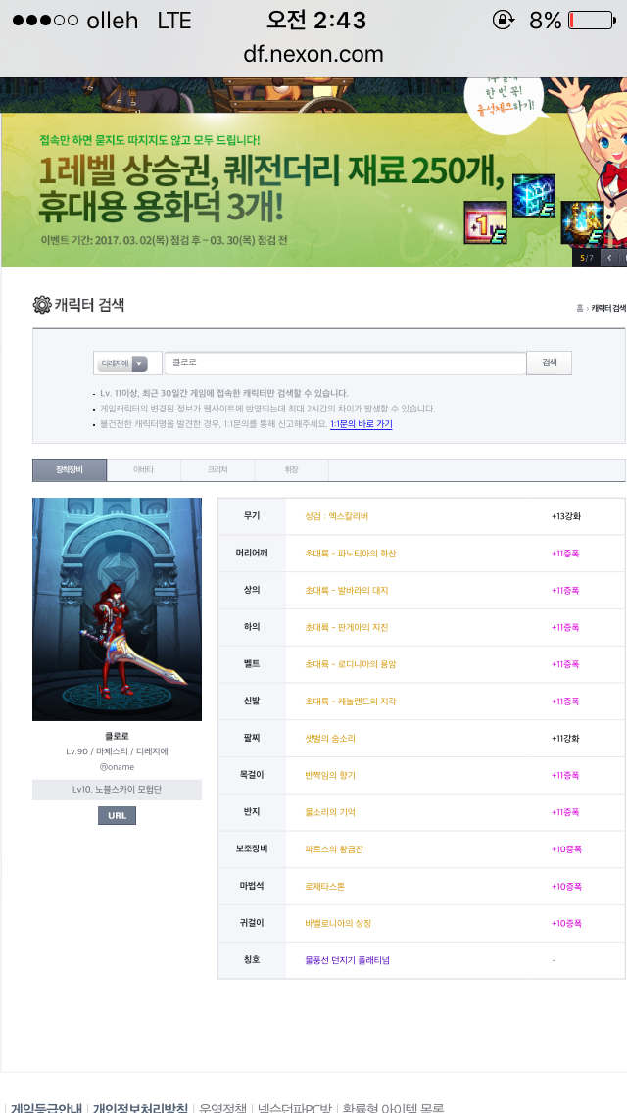The height and width of the screenshot is (1113, 627).
Task: Open the 1:1문의 바로 가기 link
Action: [x=361, y=424]
